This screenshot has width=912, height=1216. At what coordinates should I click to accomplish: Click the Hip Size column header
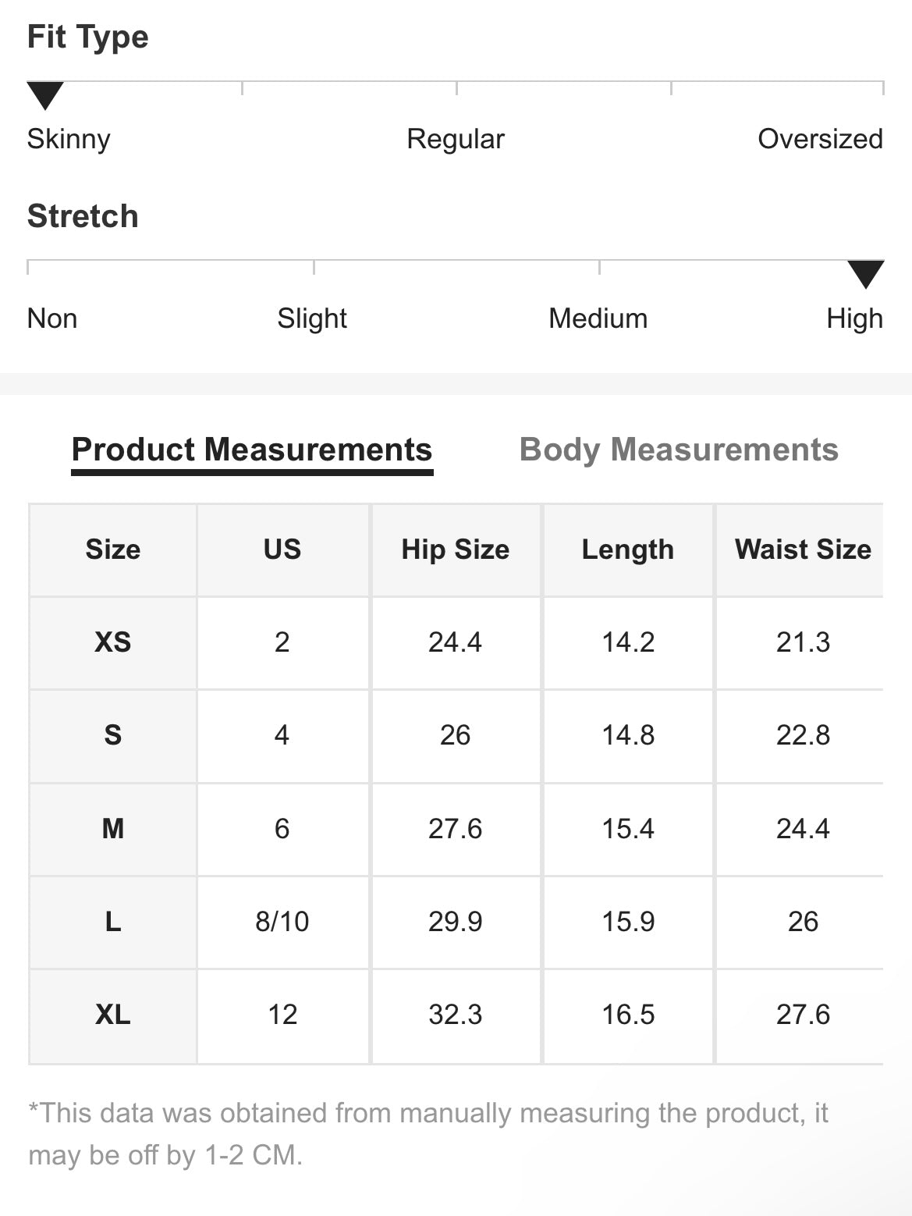[456, 549]
